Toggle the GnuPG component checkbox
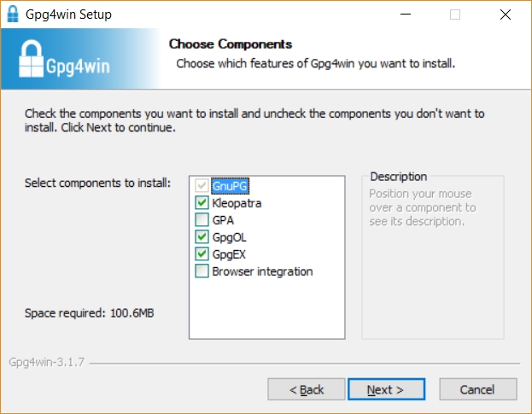The width and height of the screenshot is (532, 414). click(x=202, y=186)
